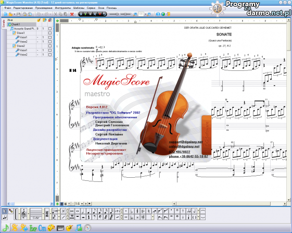292x233 pixels.
Task: Open the guitar panel
Action: [x=69, y=228]
